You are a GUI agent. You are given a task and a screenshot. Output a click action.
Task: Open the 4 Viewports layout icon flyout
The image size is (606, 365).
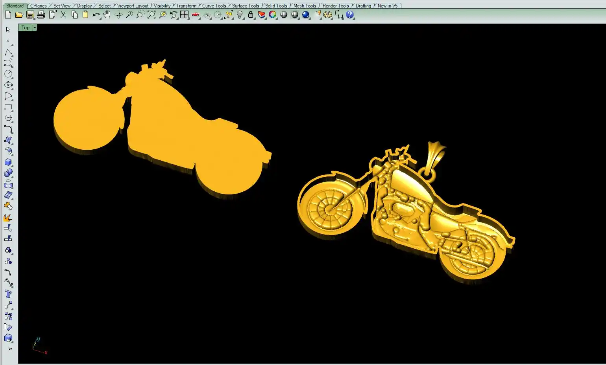click(184, 15)
